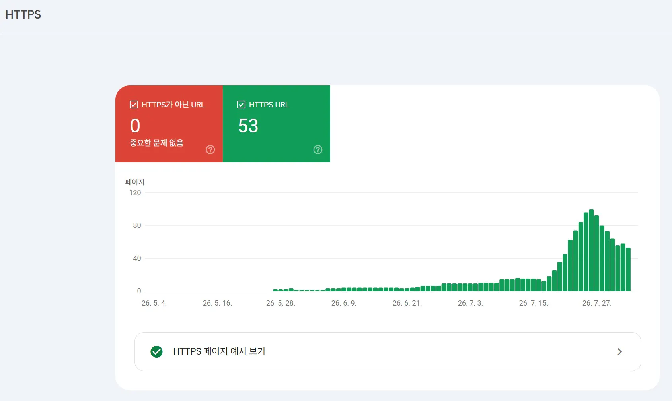The width and height of the screenshot is (672, 401).
Task: Click the 120 y-axis value
Action: coord(135,193)
